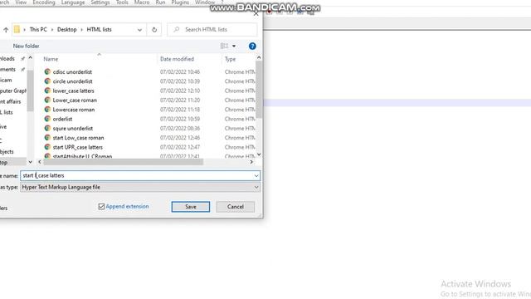
Task: Click the 07/02/2022 12:47 date cell
Action: coord(180,147)
